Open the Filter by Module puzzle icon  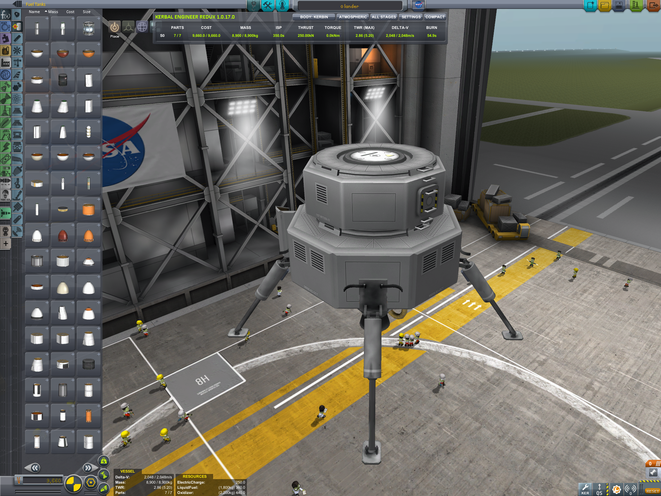(6, 39)
